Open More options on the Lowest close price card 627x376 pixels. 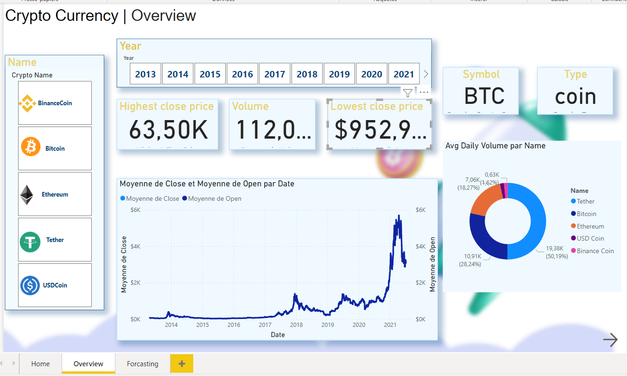coord(424,92)
